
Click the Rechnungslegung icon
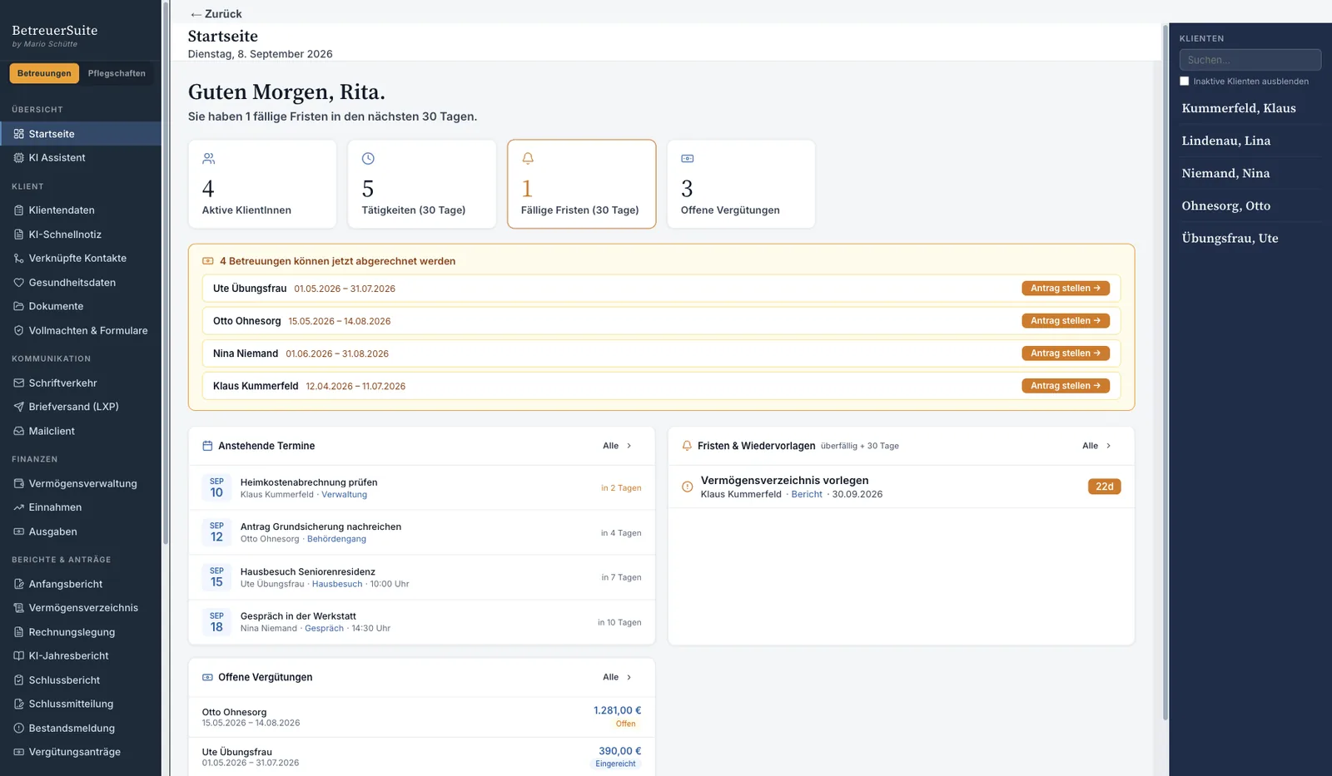[18, 632]
